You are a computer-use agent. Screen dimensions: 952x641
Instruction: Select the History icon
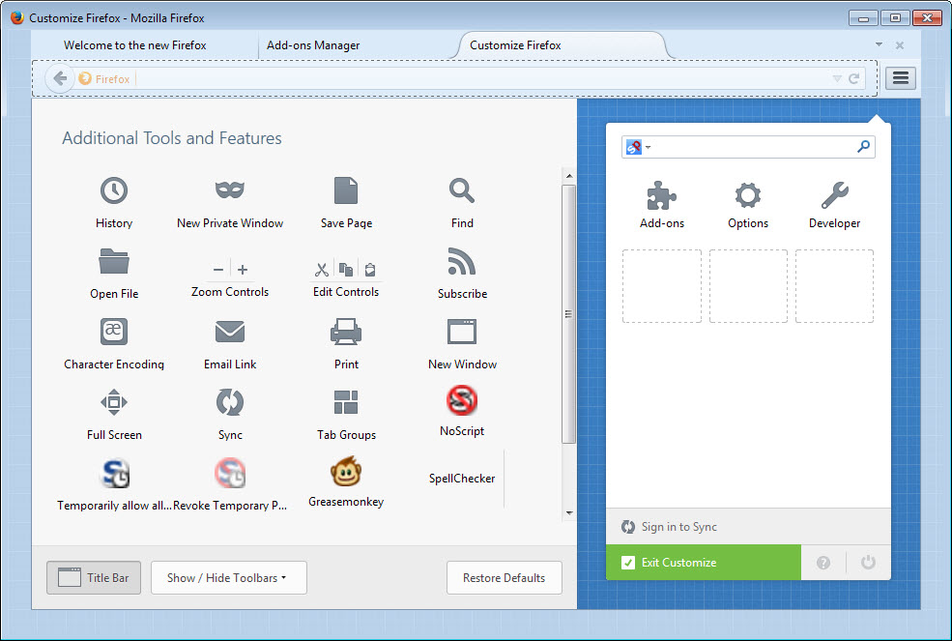coord(113,190)
